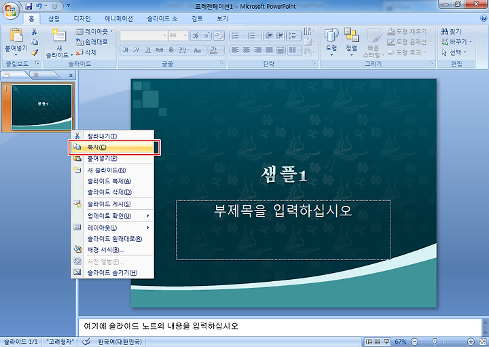
Task: Open Shapes (도형) gallery
Action: click(331, 42)
